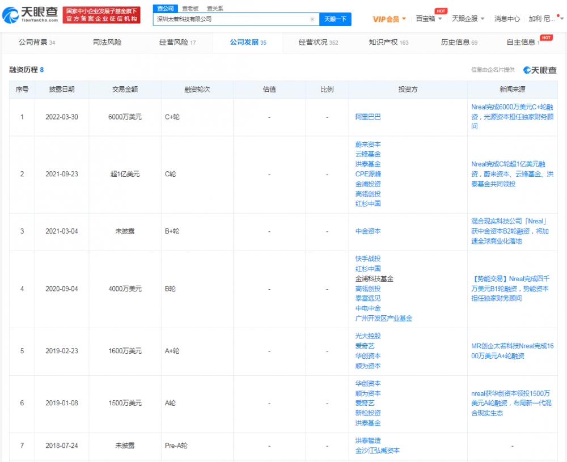Open the user account menu 加利·尼...
Viewport: 567px width, 462px height.
(545, 19)
